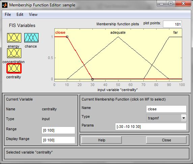Click the square handle at the top of the close curve
This screenshot has height=164, width=193.
coord(67,37)
